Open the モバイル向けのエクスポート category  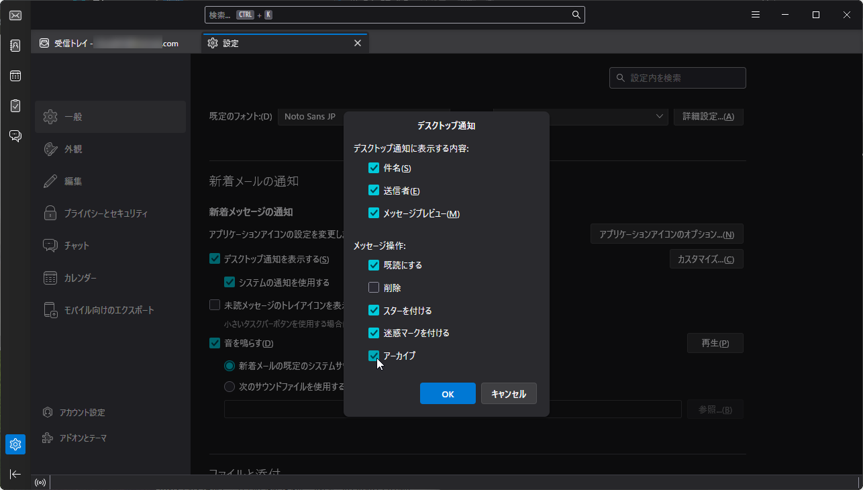pyautogui.click(x=111, y=310)
